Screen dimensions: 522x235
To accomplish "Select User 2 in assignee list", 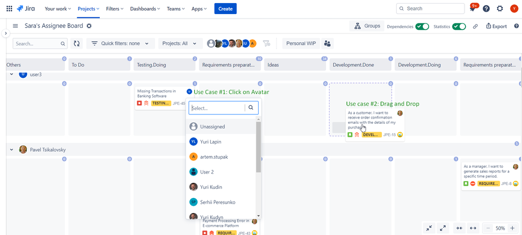I will click(x=221, y=172).
